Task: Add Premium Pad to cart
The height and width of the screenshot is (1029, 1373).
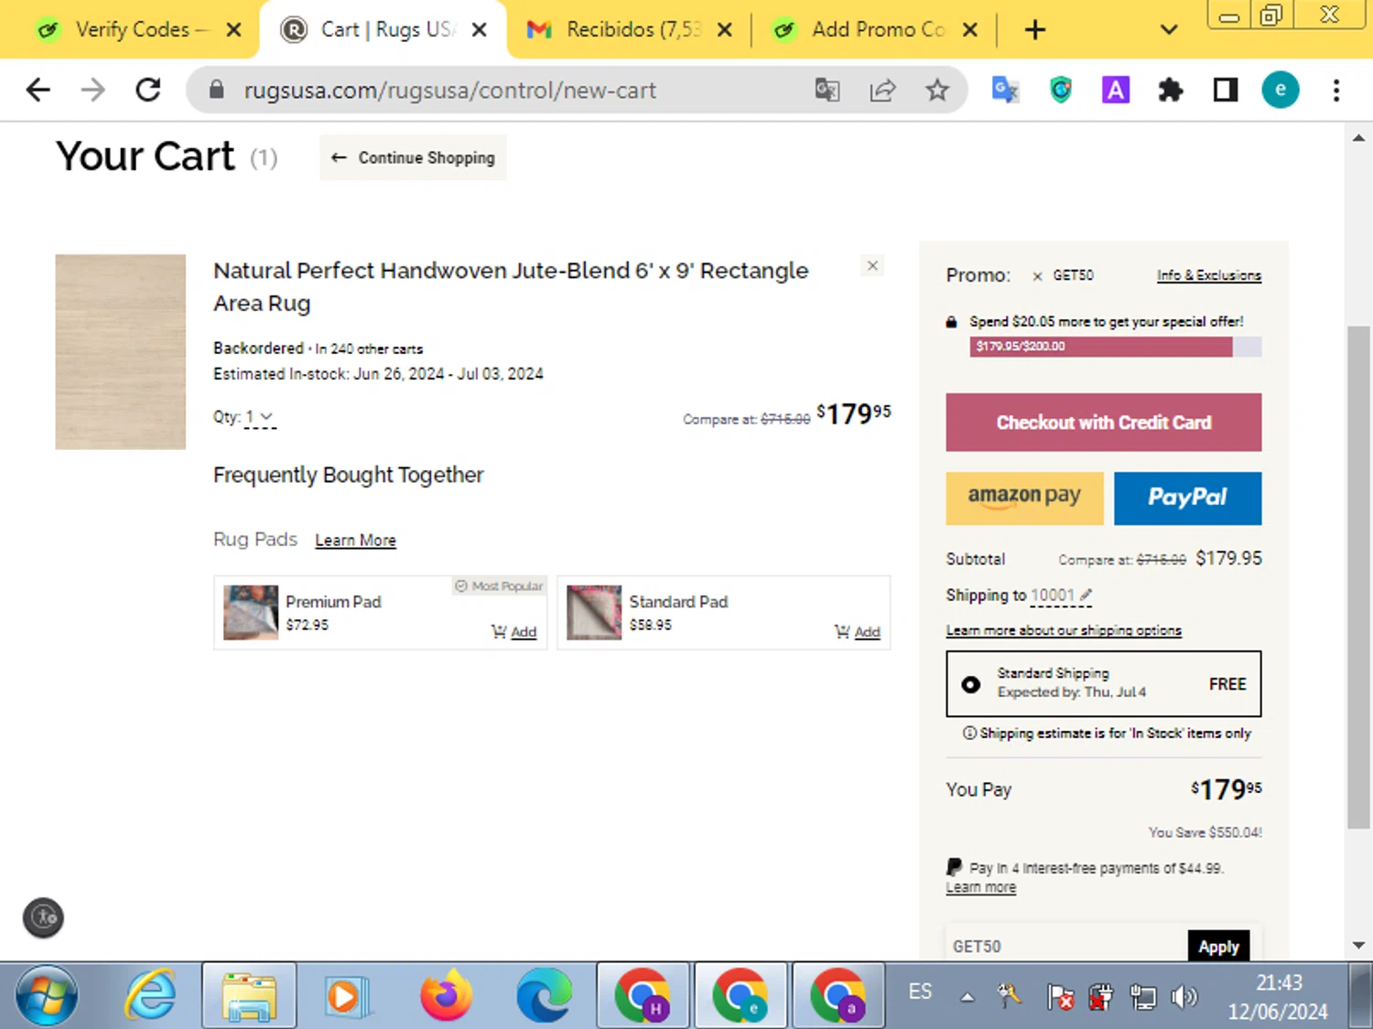Action: click(514, 631)
